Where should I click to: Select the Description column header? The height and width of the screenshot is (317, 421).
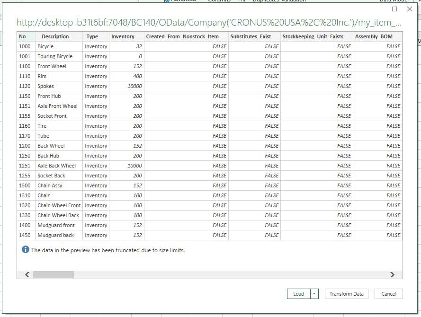59,36
